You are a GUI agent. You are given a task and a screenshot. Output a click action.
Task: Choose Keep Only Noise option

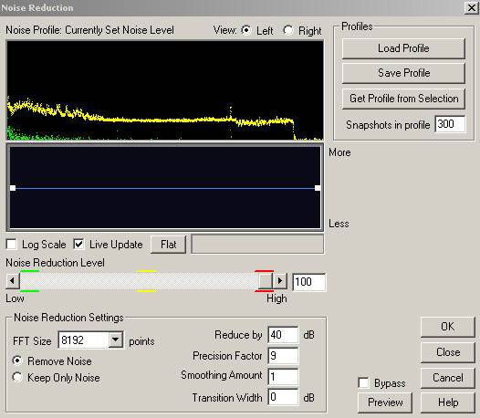[17, 377]
